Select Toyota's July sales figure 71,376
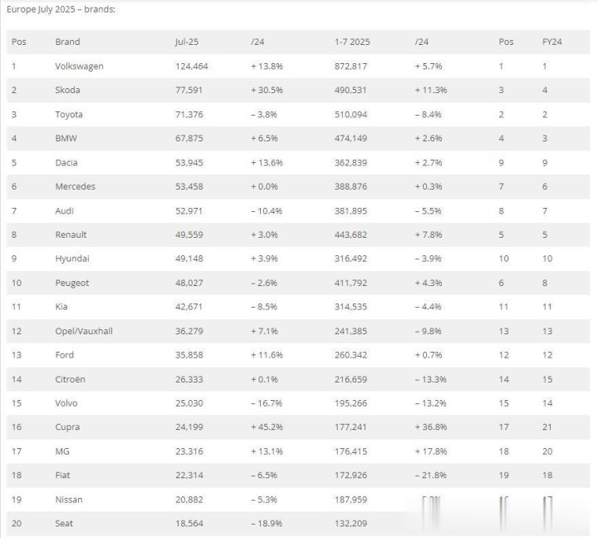598x538 pixels. [x=189, y=115]
